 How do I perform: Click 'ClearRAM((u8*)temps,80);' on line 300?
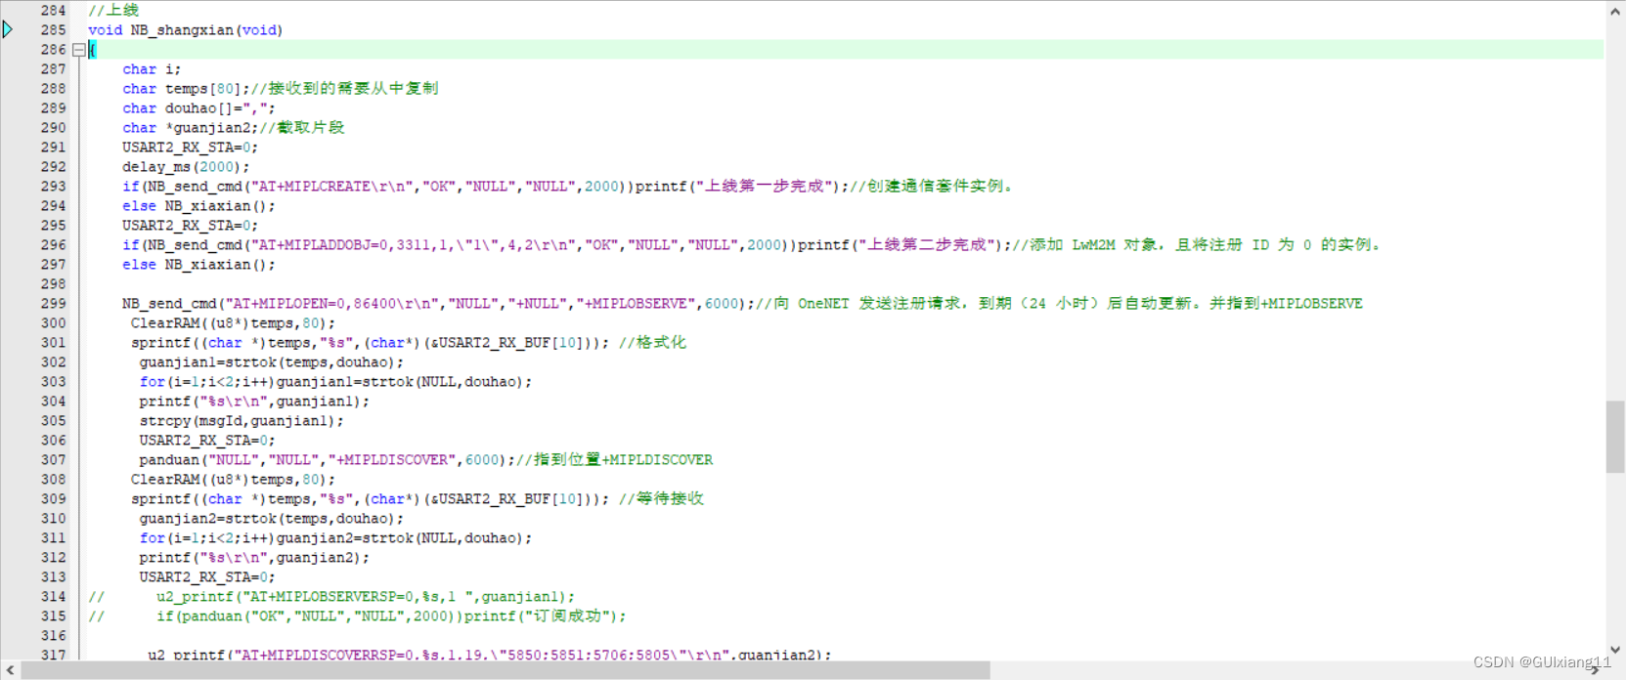coord(233,323)
